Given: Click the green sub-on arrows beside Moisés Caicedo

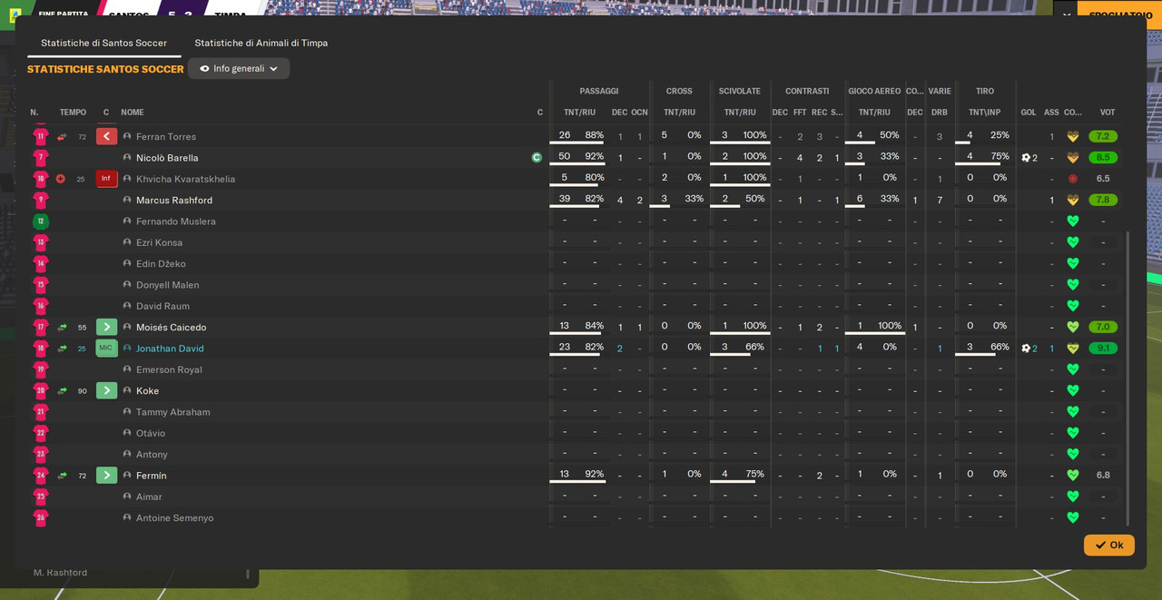Looking at the screenshot, I should [x=62, y=327].
